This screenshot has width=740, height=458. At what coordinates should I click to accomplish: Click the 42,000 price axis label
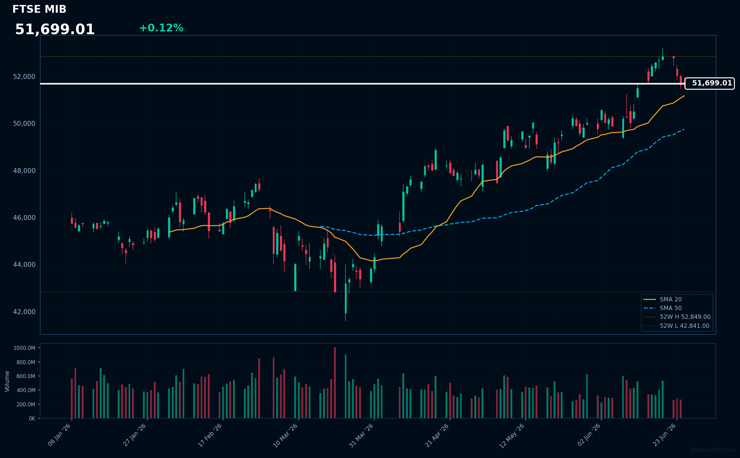(24, 312)
